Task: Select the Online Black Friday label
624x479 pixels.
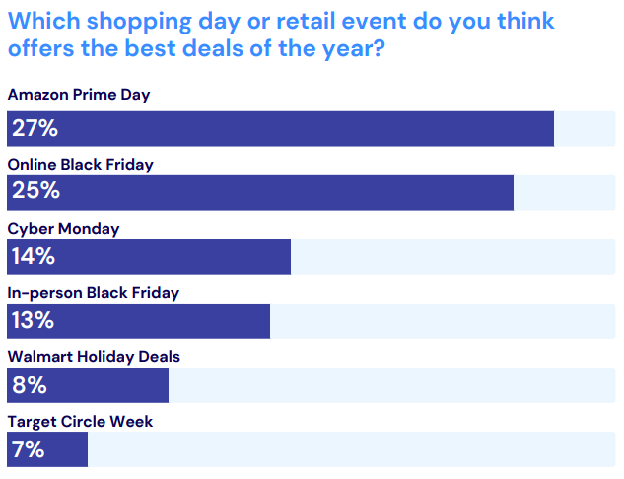Action: (80, 165)
